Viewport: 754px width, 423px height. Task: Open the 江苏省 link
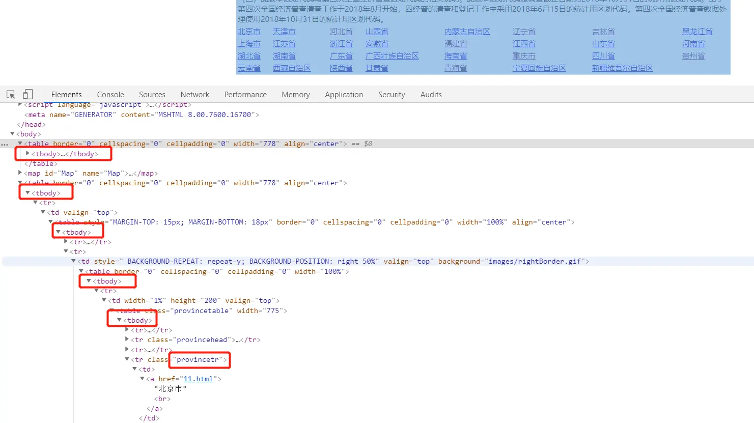pos(284,44)
